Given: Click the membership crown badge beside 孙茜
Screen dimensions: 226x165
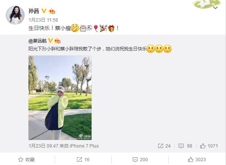Looking at the screenshot, I should pyautogui.click(x=52, y=11).
